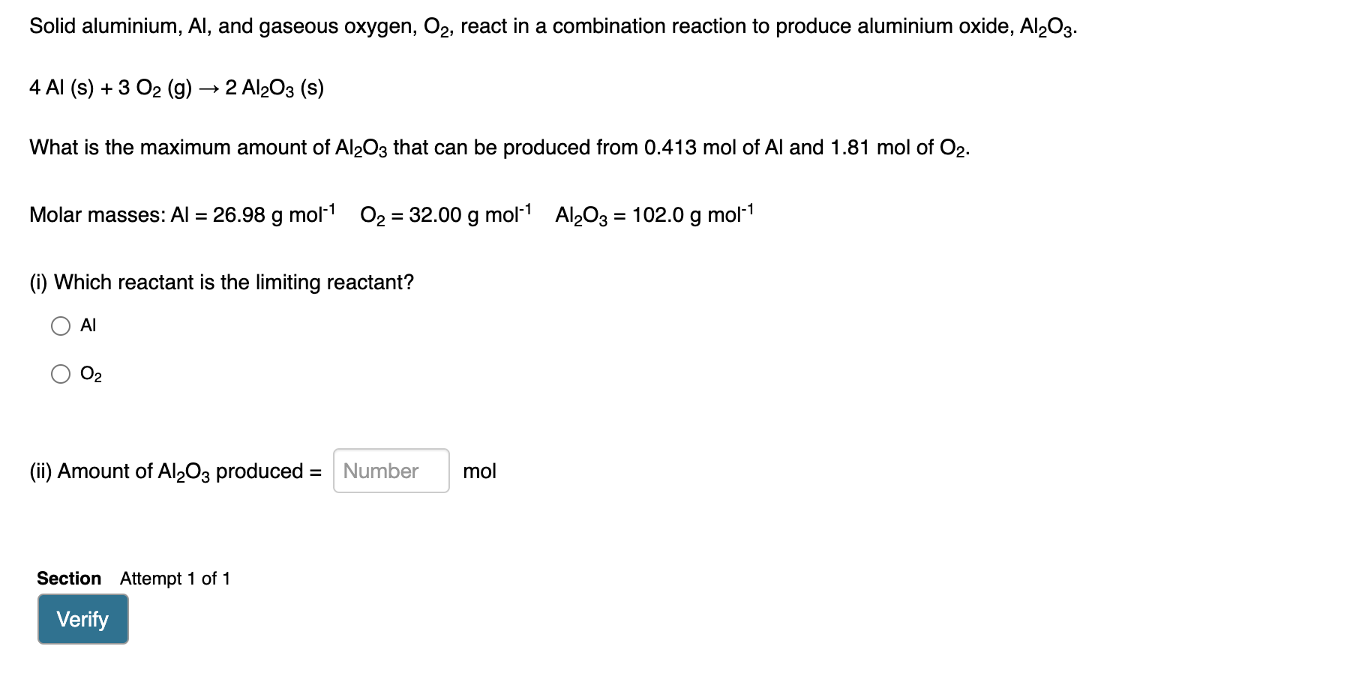Click the mol unit label
The width and height of the screenshot is (1347, 682).
tap(480, 471)
